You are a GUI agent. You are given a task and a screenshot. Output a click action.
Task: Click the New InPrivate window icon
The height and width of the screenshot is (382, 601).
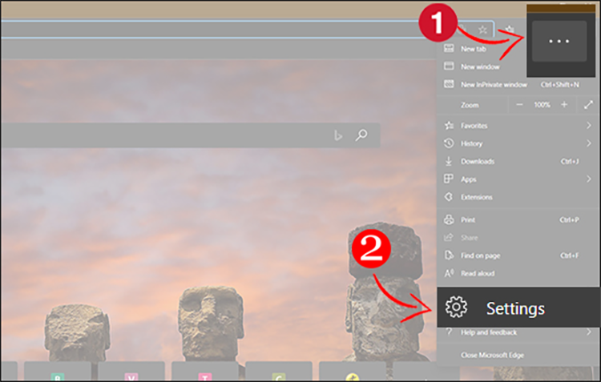click(x=449, y=84)
